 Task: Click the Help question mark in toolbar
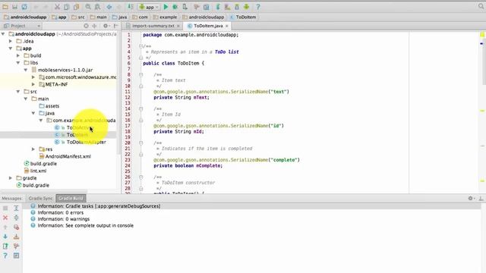pyautogui.click(x=258, y=7)
